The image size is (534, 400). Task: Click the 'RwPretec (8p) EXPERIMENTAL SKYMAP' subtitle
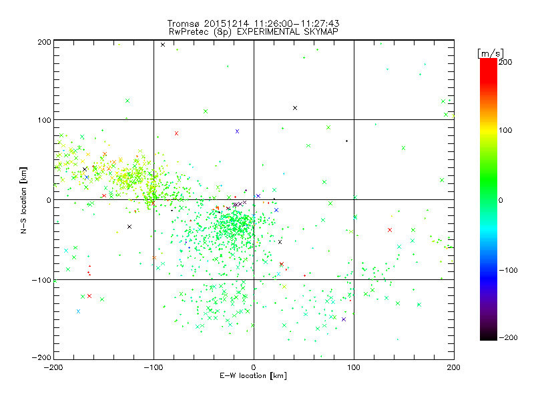click(253, 32)
